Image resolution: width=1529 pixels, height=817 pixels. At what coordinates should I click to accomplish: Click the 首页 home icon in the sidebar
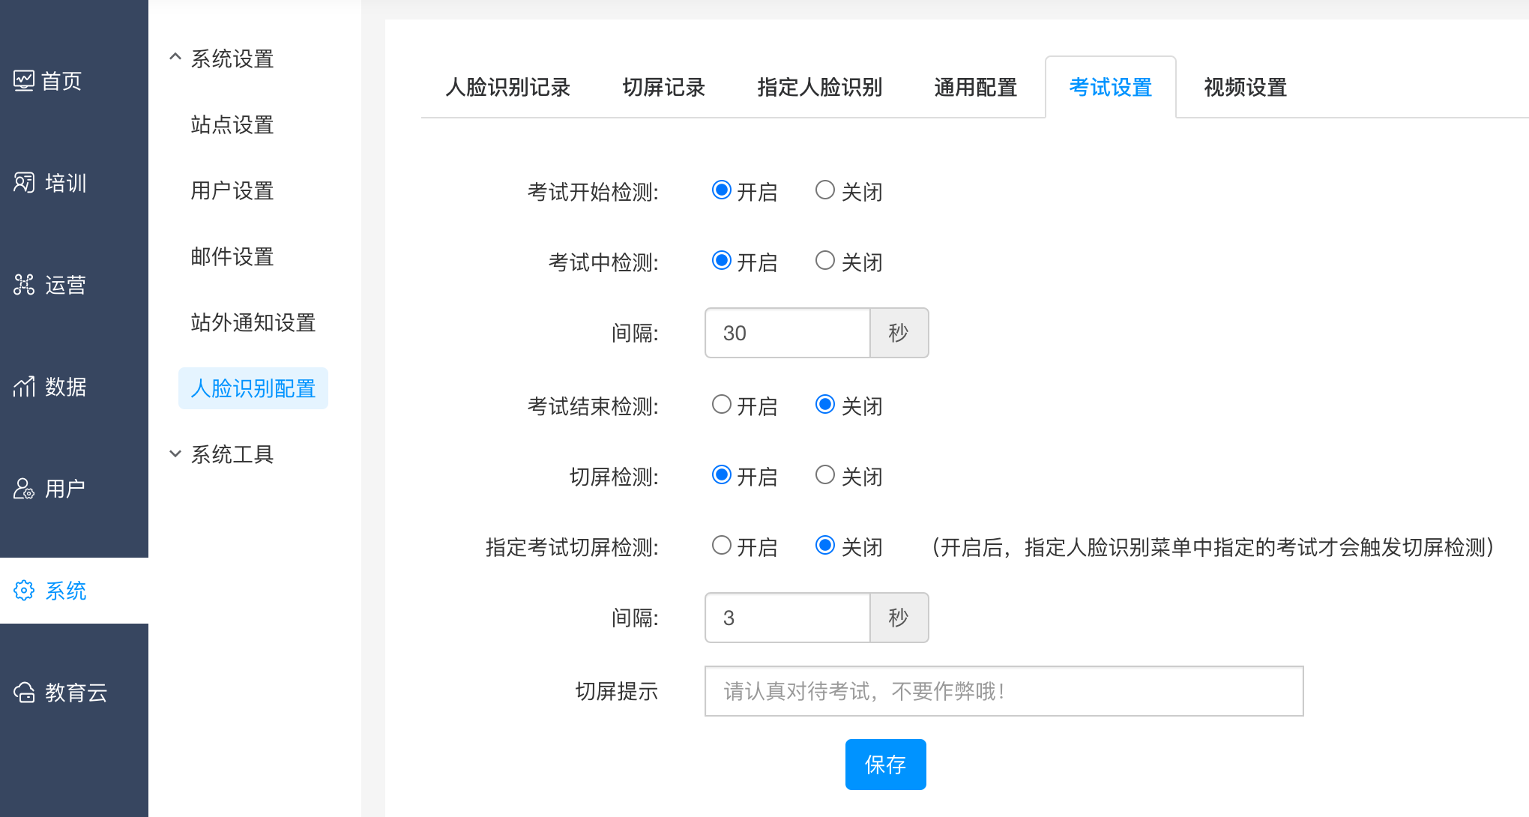(24, 80)
